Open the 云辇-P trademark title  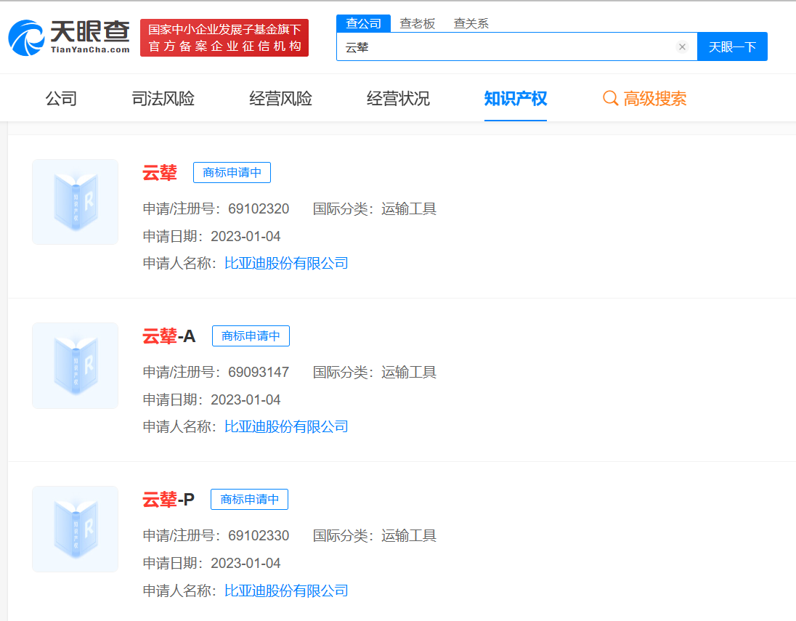(x=168, y=500)
